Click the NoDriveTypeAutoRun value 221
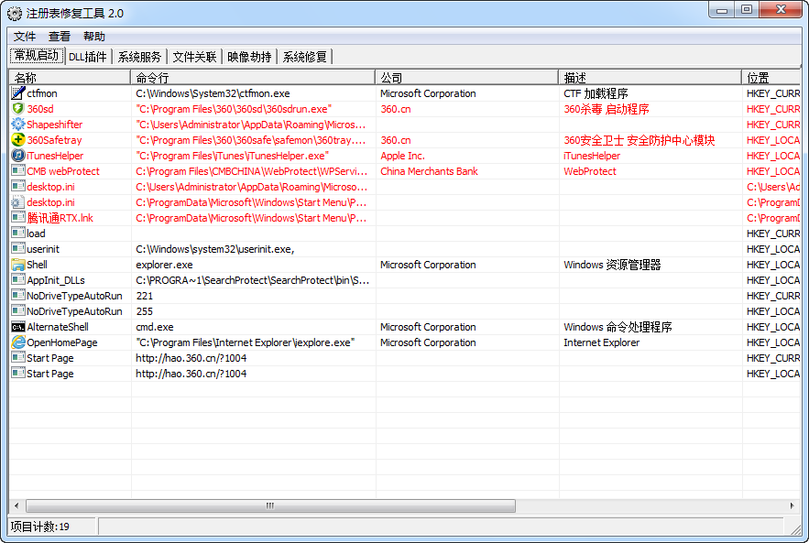809x543 pixels. tap(145, 296)
